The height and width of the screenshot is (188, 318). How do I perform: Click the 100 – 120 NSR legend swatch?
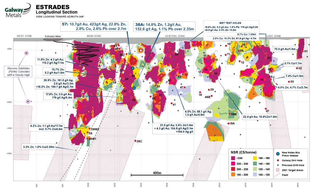click(255, 175)
